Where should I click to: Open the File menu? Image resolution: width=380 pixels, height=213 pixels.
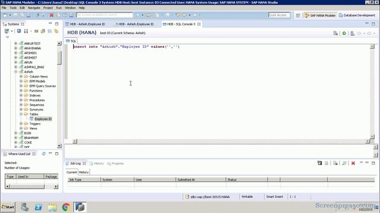(x=4, y=8)
